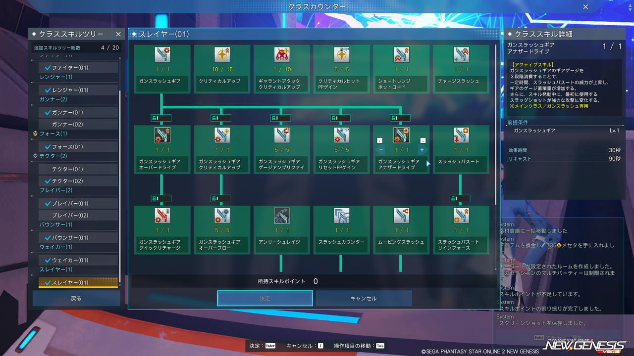Increase アナザードライブ skill level with plus button
Screen dimensions: 634x356
[422, 150]
